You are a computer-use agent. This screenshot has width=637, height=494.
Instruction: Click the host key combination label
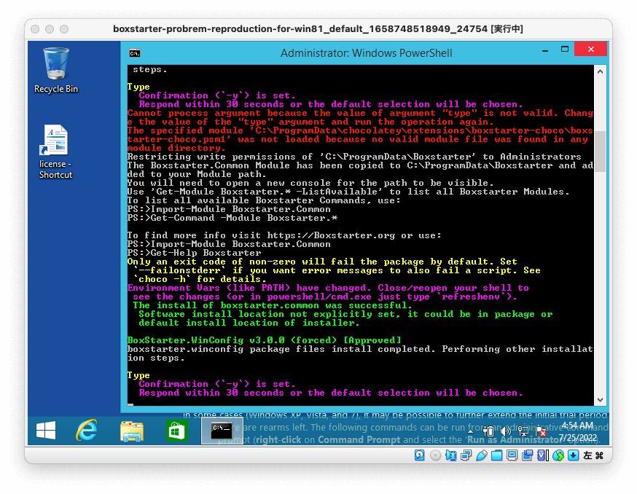click(x=593, y=455)
